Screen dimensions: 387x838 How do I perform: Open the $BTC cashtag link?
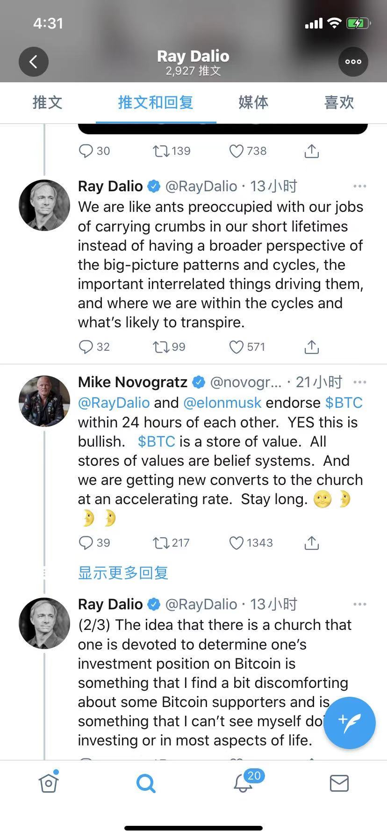coord(344,403)
